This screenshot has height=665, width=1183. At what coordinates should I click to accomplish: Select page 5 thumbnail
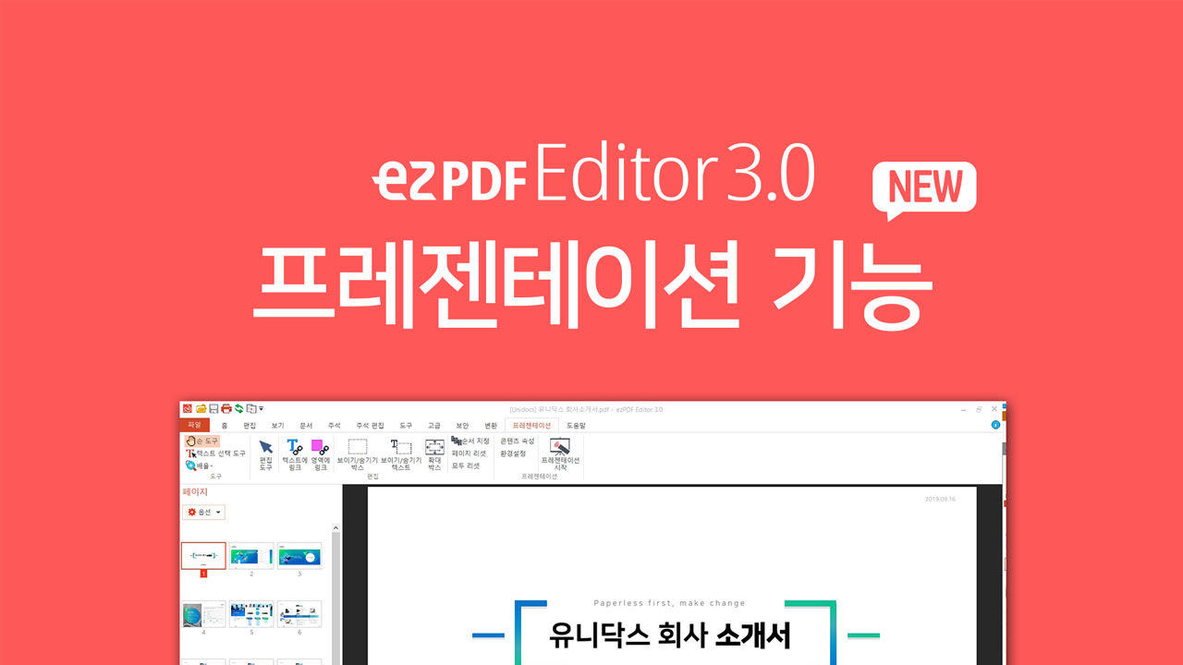[251, 614]
